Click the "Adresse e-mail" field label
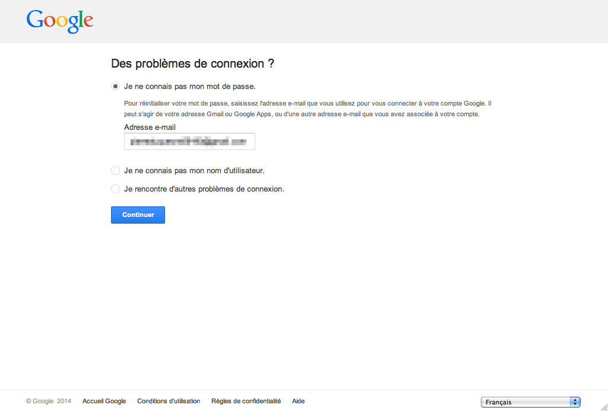Image resolution: width=608 pixels, height=411 pixels. [150, 127]
